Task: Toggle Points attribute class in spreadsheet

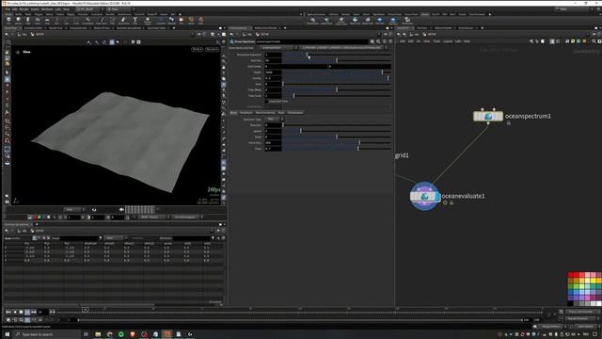Action: point(34,238)
